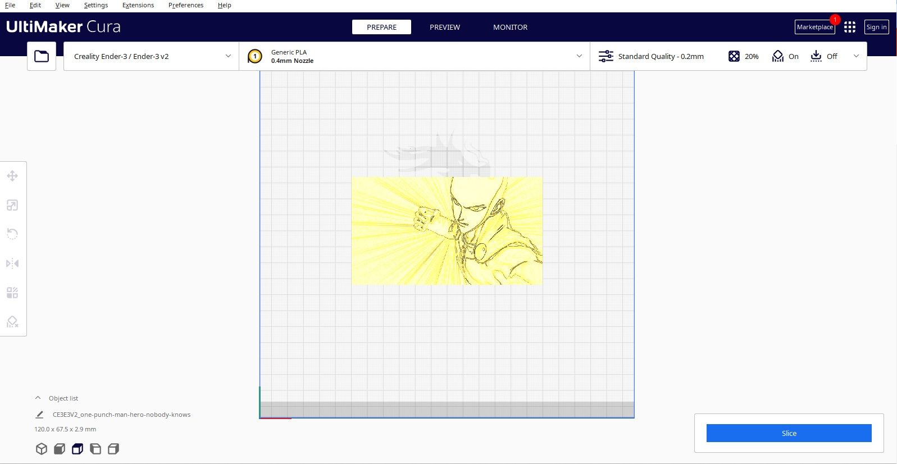
Task: Switch to the PREPARE stage
Action: point(381,27)
